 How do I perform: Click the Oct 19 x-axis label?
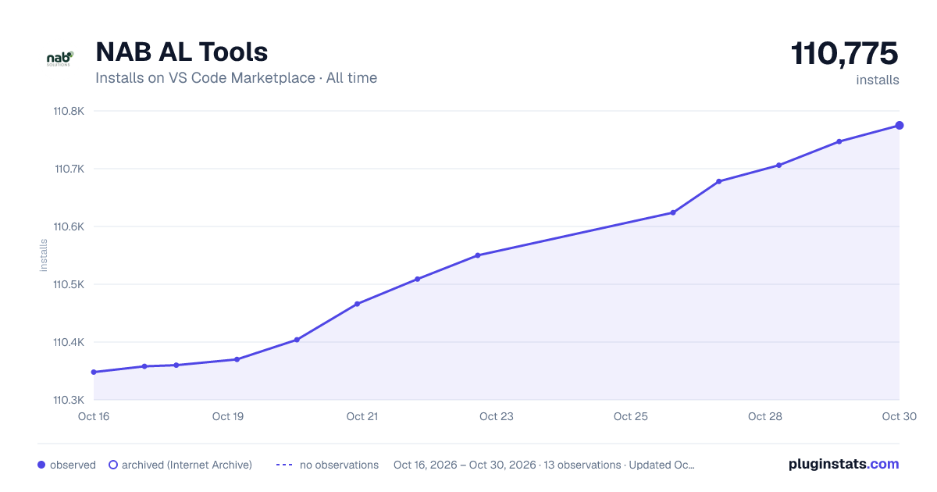(x=228, y=416)
